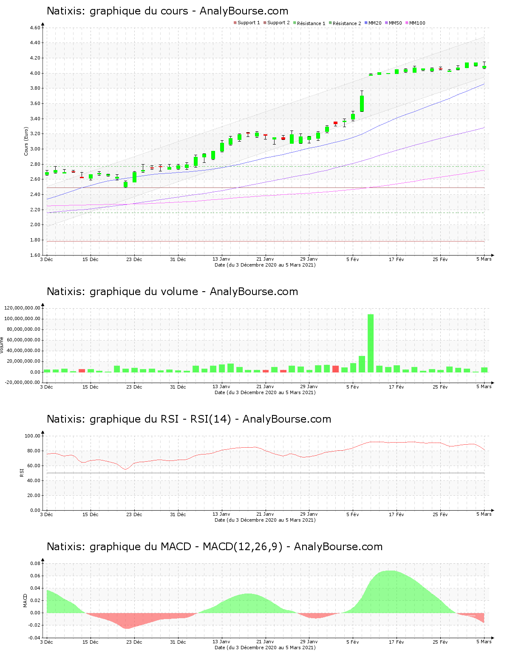Click the MM100 magenta legend square
510x659 pixels.
pos(407,23)
